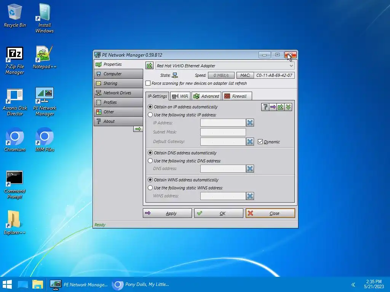Click the Subnet Mask input field

click(x=223, y=132)
